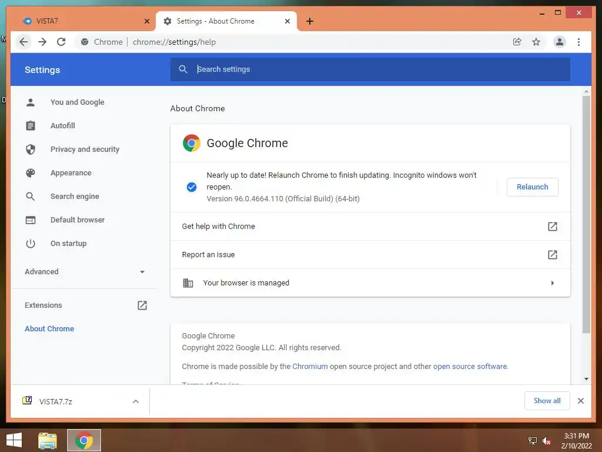602x452 pixels.
Task: Open Autofill settings
Action: [62, 126]
